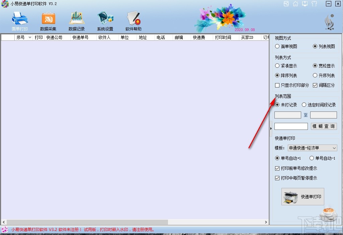The width and height of the screenshot is (343, 235).
Task: Click the shirt-shaped skin icon in title bar
Action: (x=314, y=4)
